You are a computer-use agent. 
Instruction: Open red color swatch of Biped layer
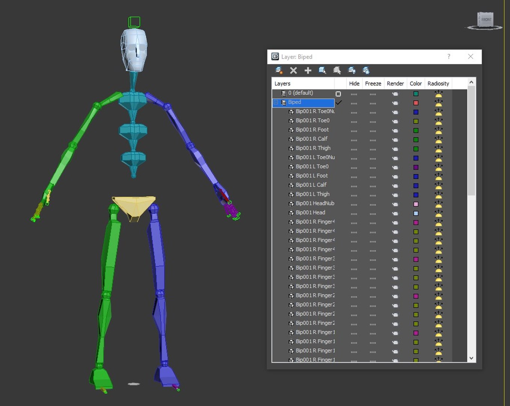click(416, 103)
